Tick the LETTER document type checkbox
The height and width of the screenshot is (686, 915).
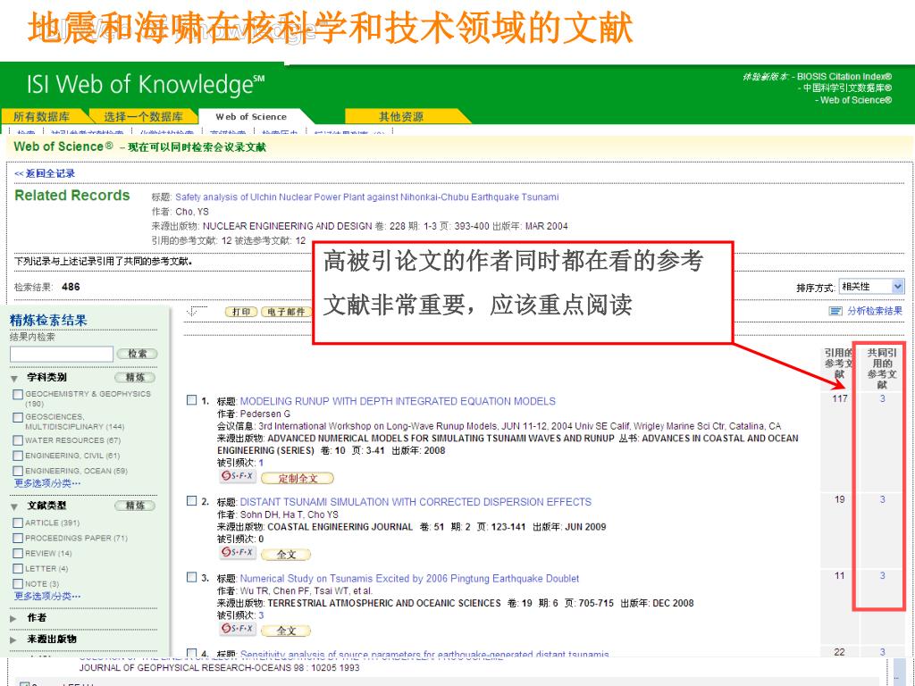pos(18,568)
